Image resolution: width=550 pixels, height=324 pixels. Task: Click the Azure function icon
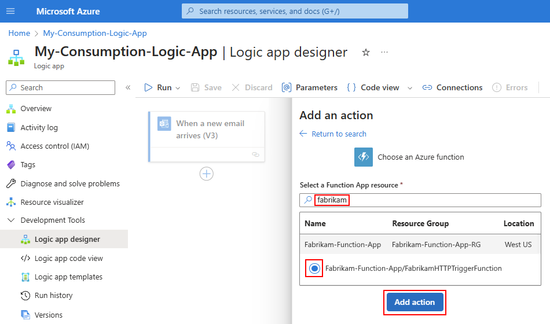[x=364, y=157]
